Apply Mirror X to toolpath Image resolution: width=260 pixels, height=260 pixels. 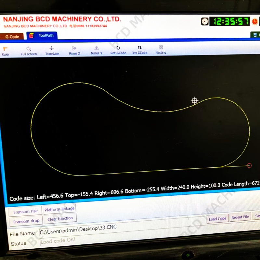[x=74, y=51]
